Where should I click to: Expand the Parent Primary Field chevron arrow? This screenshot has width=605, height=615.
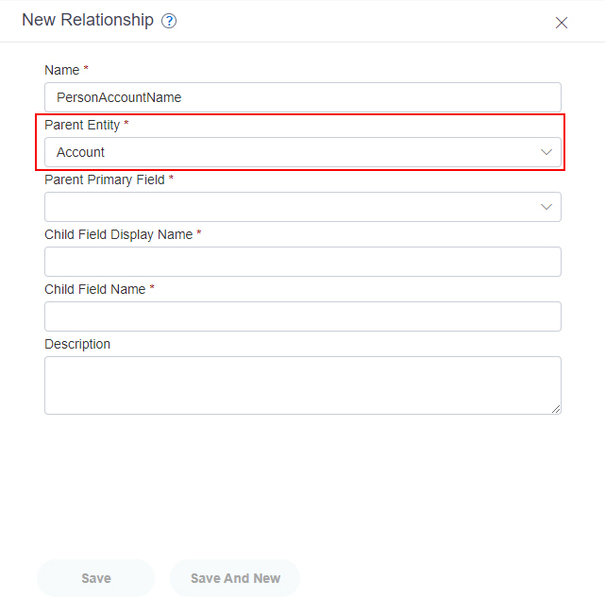(546, 207)
